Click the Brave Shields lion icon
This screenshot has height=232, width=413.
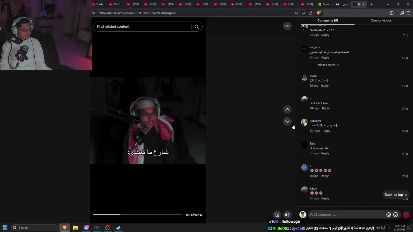coord(318,13)
